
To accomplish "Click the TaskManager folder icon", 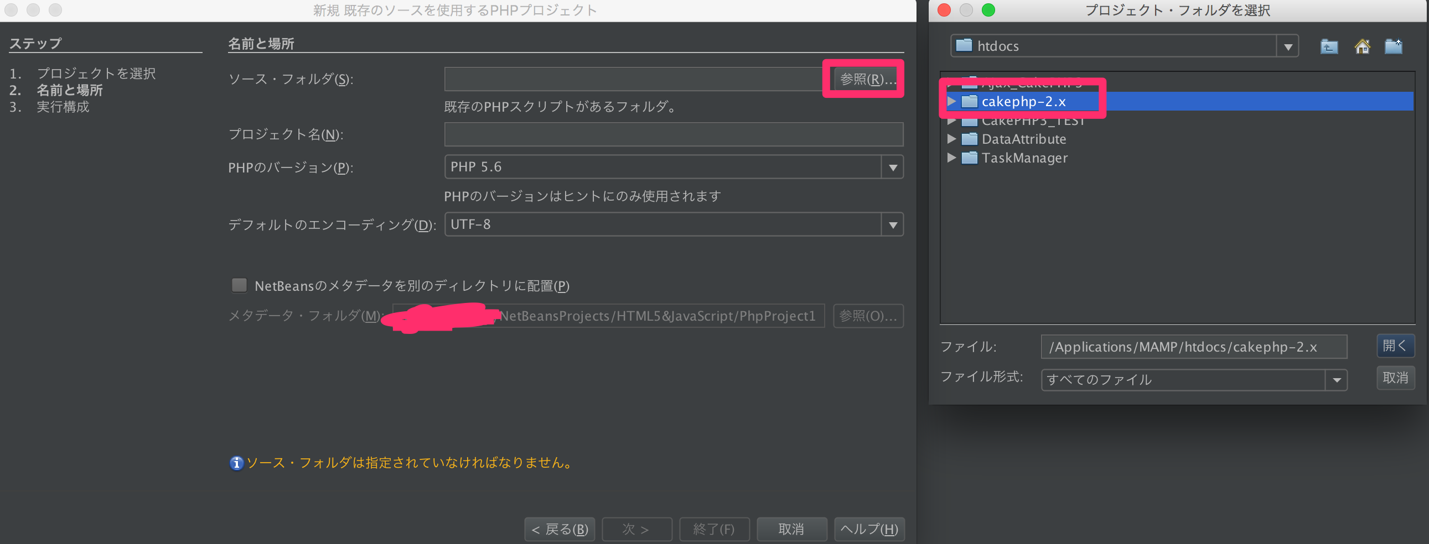I will tap(969, 158).
